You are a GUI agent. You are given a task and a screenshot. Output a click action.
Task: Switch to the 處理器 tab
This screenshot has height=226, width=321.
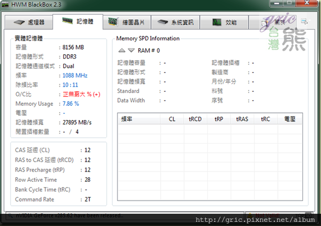[x=29, y=22]
